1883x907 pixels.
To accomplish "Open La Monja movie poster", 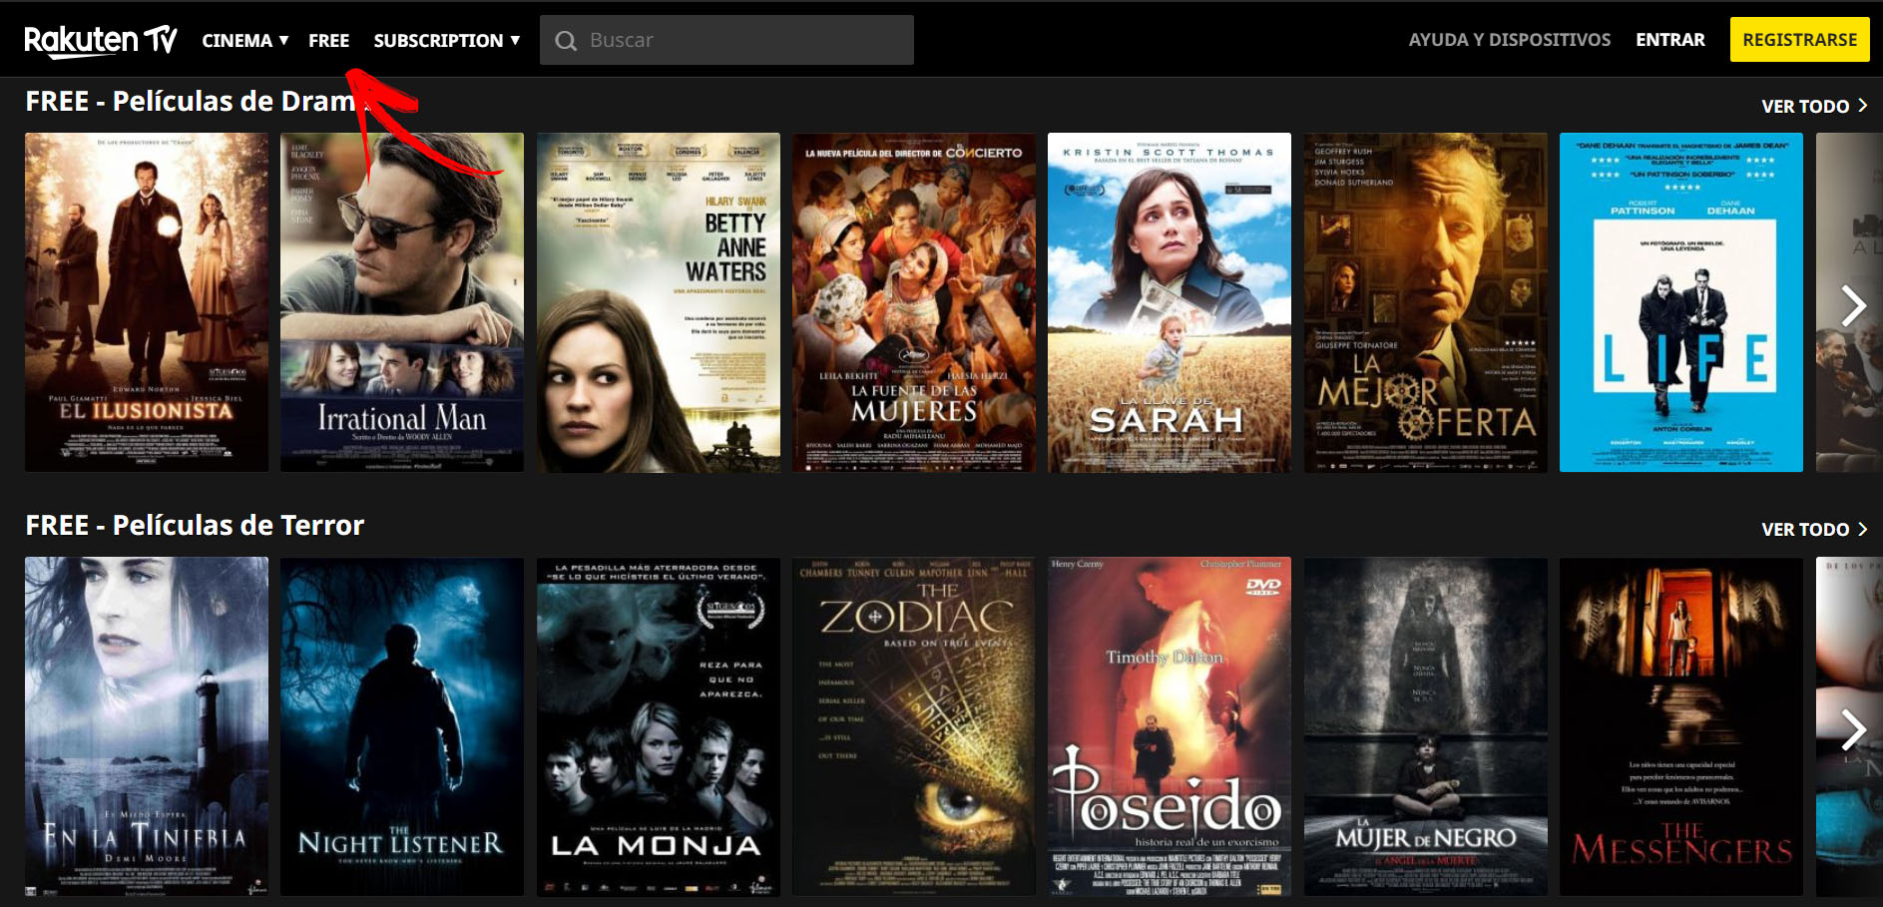I will click(659, 726).
